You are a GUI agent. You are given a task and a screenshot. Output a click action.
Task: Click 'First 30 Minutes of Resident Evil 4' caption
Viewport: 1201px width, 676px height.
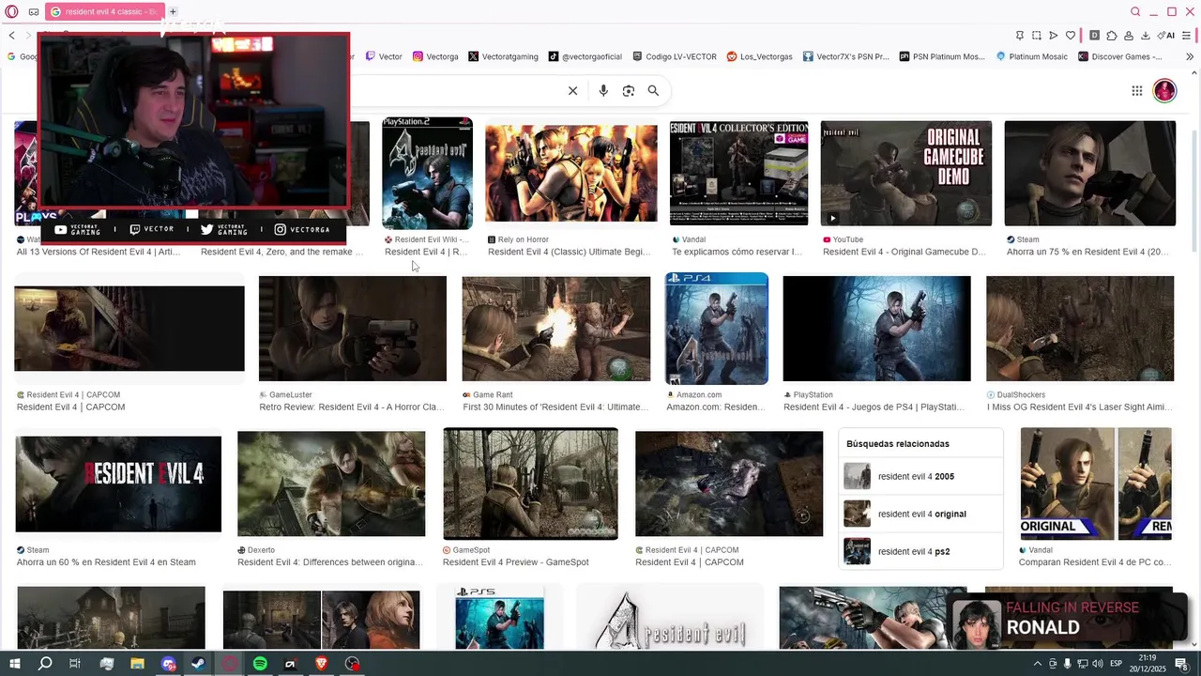pyautogui.click(x=555, y=407)
